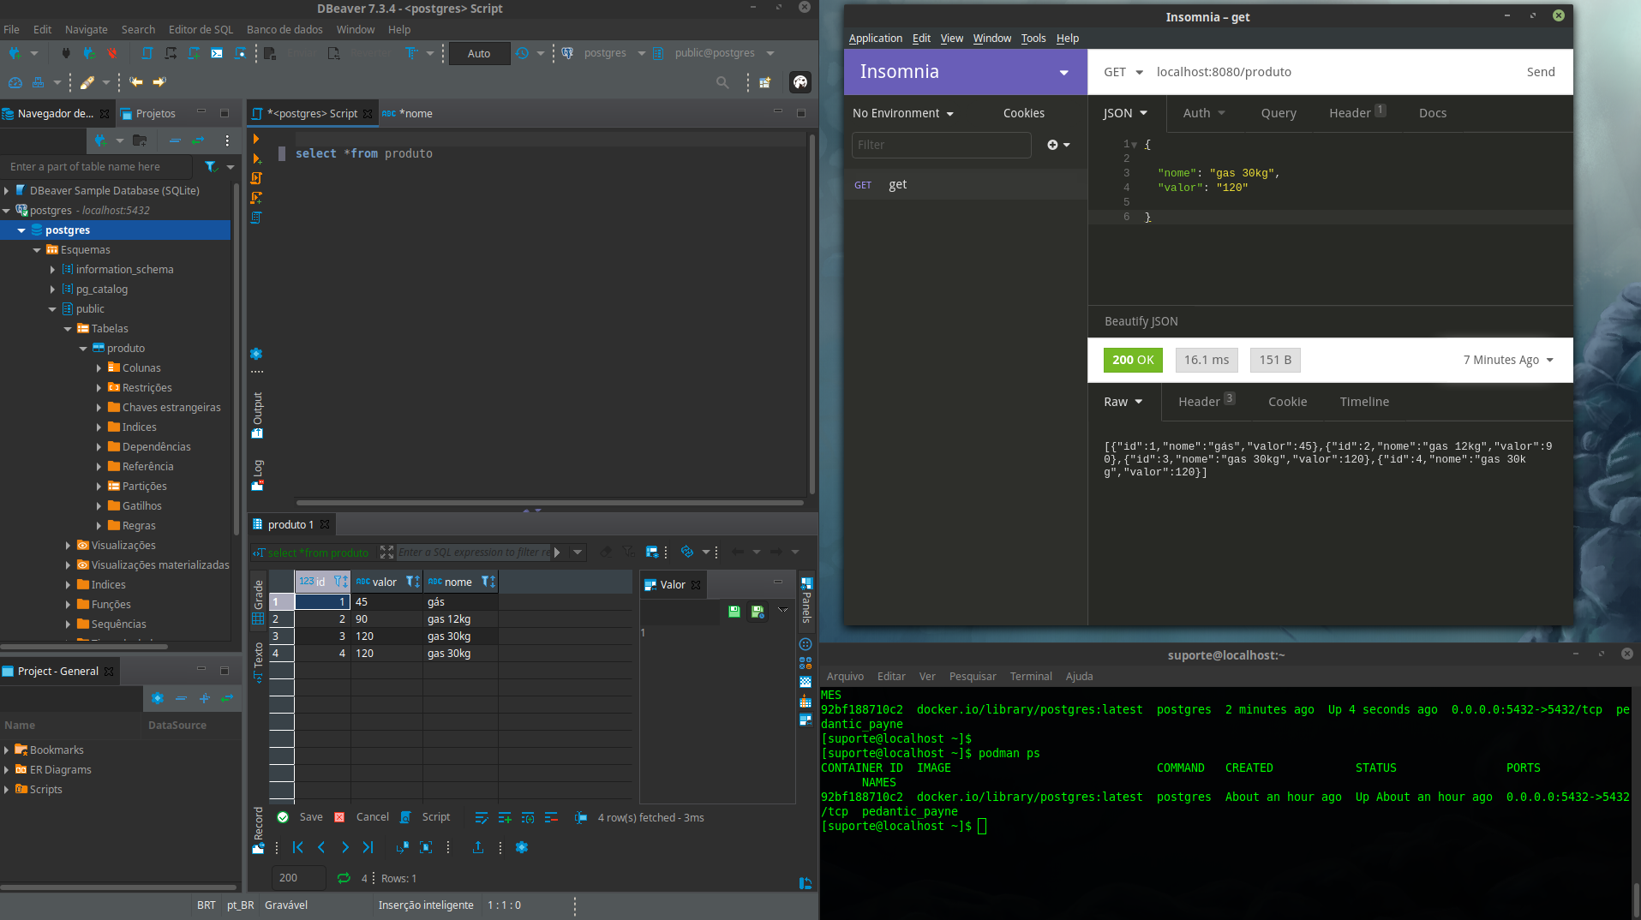Click the refresh results green arrows icon
Image resolution: width=1641 pixels, height=920 pixels.
344,878
